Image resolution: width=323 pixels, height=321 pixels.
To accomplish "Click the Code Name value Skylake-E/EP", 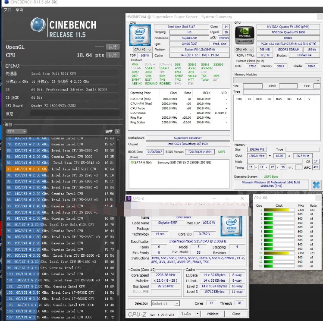I will (x=167, y=223).
